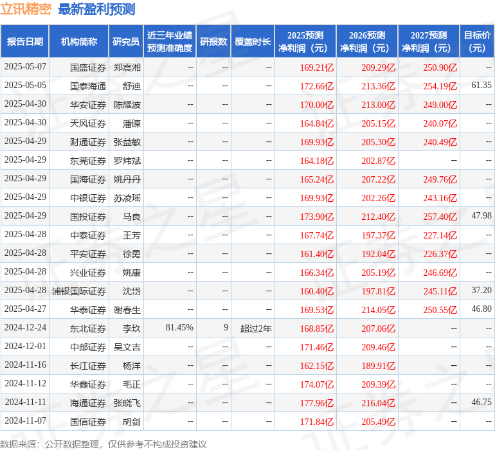Select the 报告日期 column header
The image size is (495, 450).
pyautogui.click(x=25, y=41)
